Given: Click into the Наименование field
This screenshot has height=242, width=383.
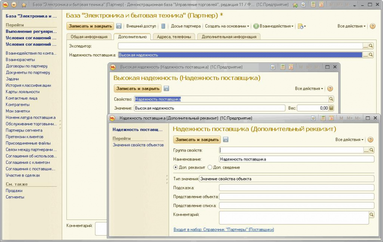Looking at the screenshot, I should [297, 159].
